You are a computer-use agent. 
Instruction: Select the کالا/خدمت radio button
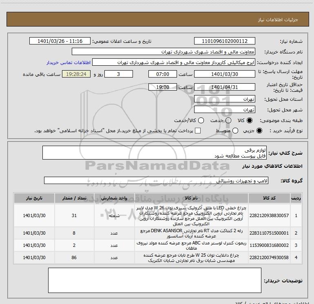coord(201,120)
